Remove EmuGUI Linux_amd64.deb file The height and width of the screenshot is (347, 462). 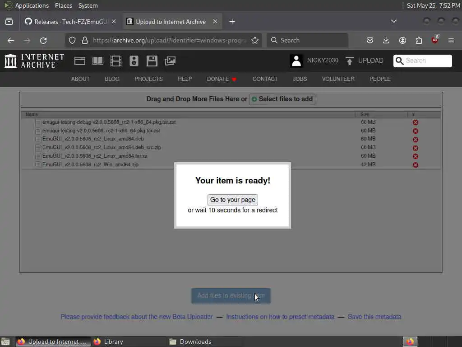click(x=416, y=140)
